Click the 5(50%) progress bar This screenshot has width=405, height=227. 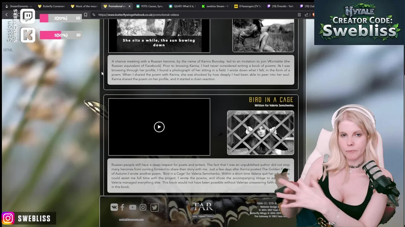[x=60, y=35]
